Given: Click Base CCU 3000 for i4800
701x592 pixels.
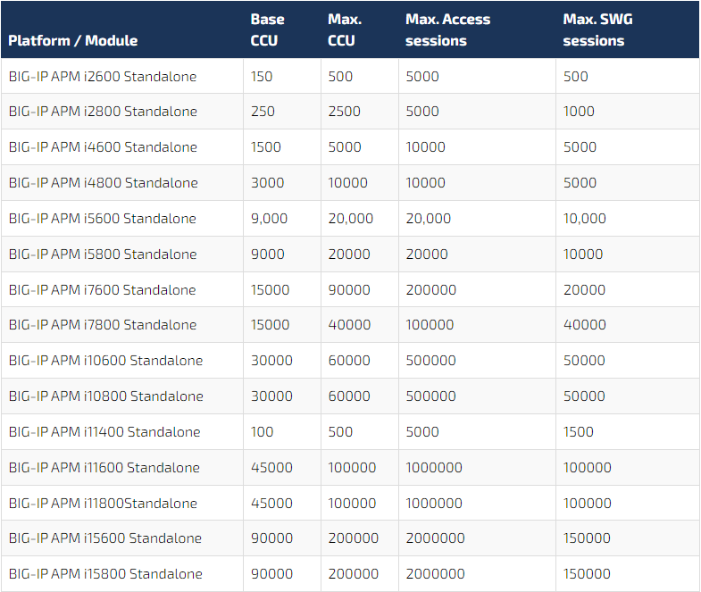Looking at the screenshot, I should [267, 183].
